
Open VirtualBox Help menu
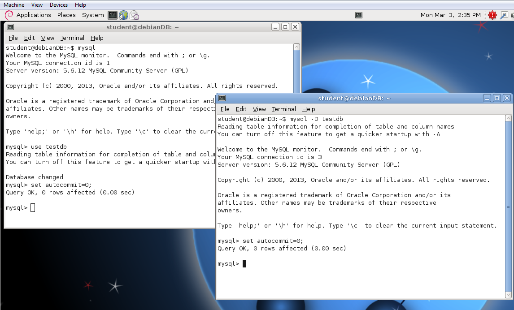coord(80,5)
